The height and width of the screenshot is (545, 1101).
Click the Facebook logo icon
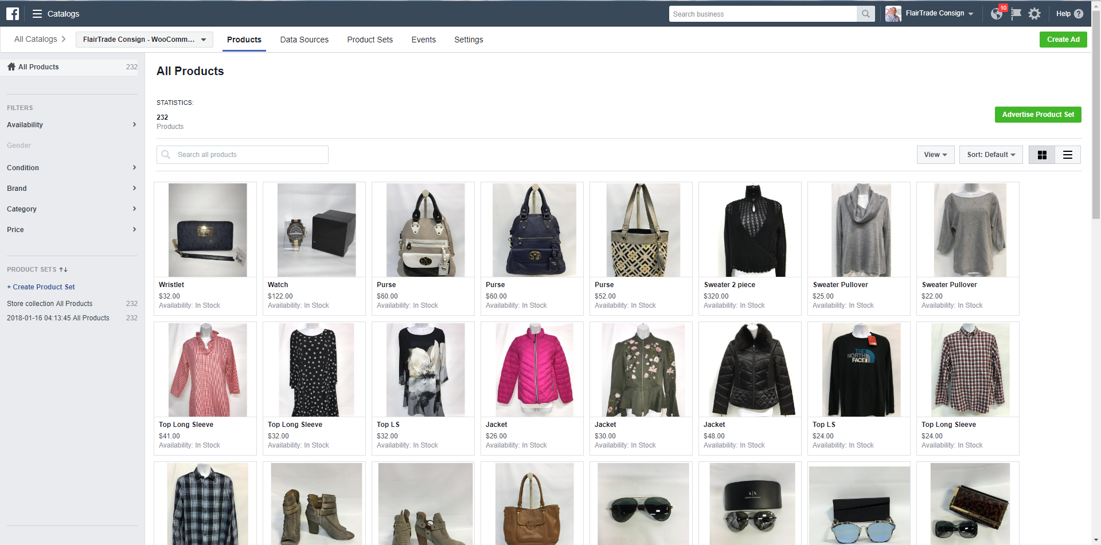(13, 14)
